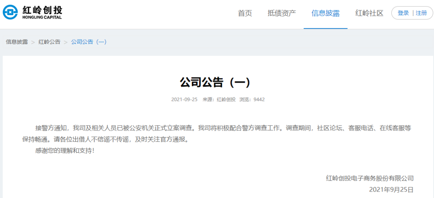Click the 2021-09-25 publish date
Viewport: 434px width, 198px height.
point(184,99)
